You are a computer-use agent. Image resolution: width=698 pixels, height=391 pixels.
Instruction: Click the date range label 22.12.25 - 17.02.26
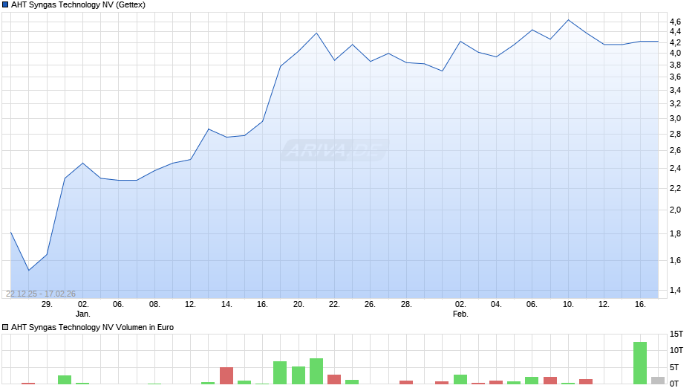click(x=41, y=294)
